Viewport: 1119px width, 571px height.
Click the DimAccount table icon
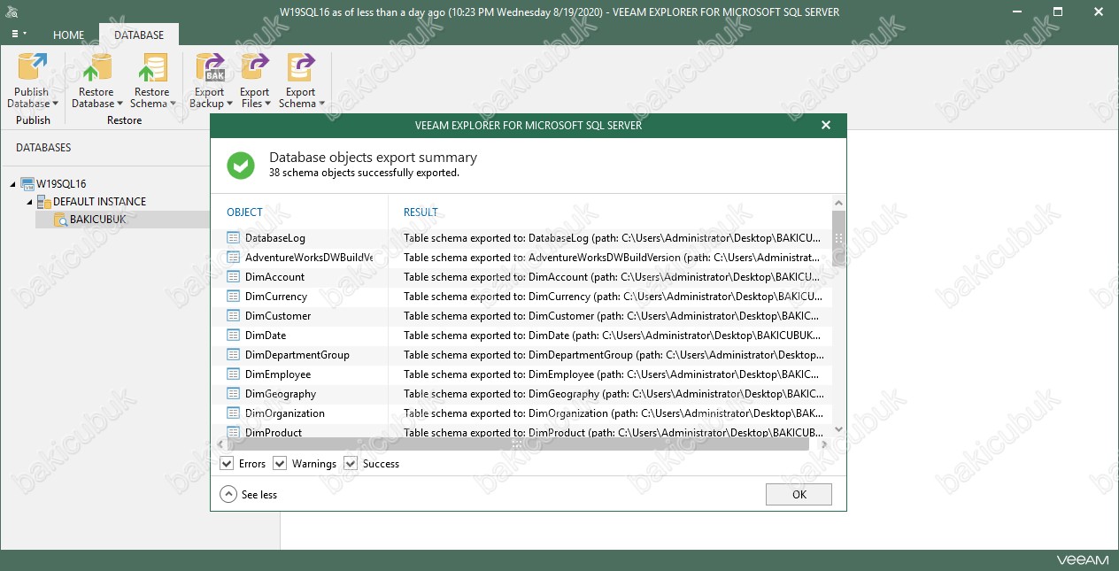(234, 277)
